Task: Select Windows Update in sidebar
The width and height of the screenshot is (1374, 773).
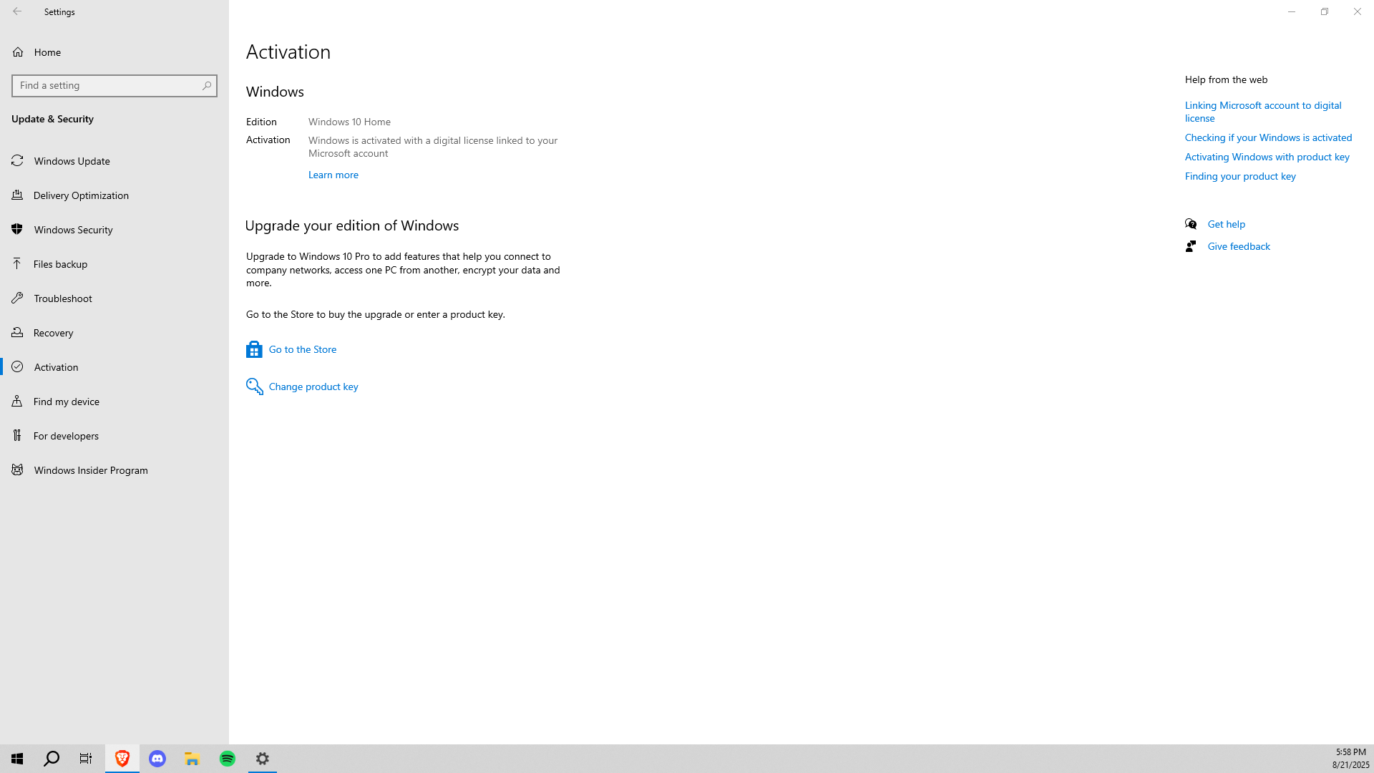Action: tap(114, 161)
